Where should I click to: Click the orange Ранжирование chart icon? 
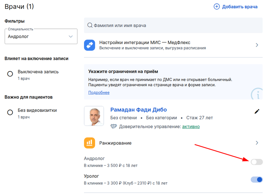(x=89, y=143)
